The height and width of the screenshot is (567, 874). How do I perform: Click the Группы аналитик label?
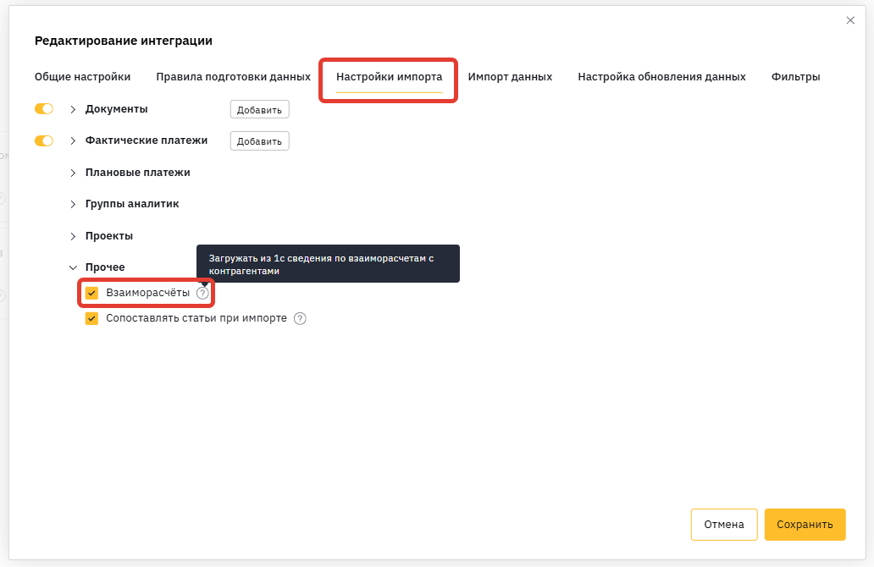(132, 205)
